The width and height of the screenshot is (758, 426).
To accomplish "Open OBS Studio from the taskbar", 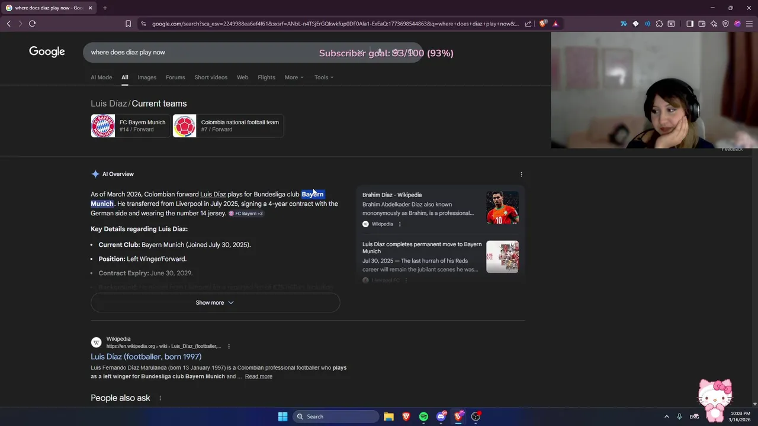I will (476, 417).
